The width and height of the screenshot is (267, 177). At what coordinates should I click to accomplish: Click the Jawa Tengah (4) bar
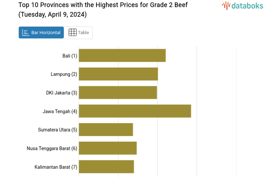coord(135,111)
